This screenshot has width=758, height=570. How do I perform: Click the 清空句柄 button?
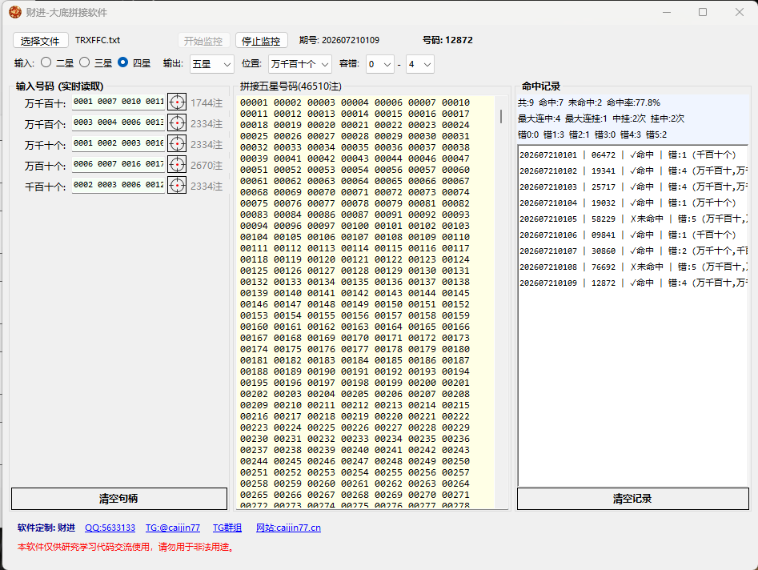pyautogui.click(x=119, y=499)
